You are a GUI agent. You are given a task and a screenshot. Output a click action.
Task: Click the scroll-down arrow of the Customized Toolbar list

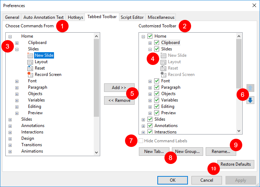click(x=239, y=131)
